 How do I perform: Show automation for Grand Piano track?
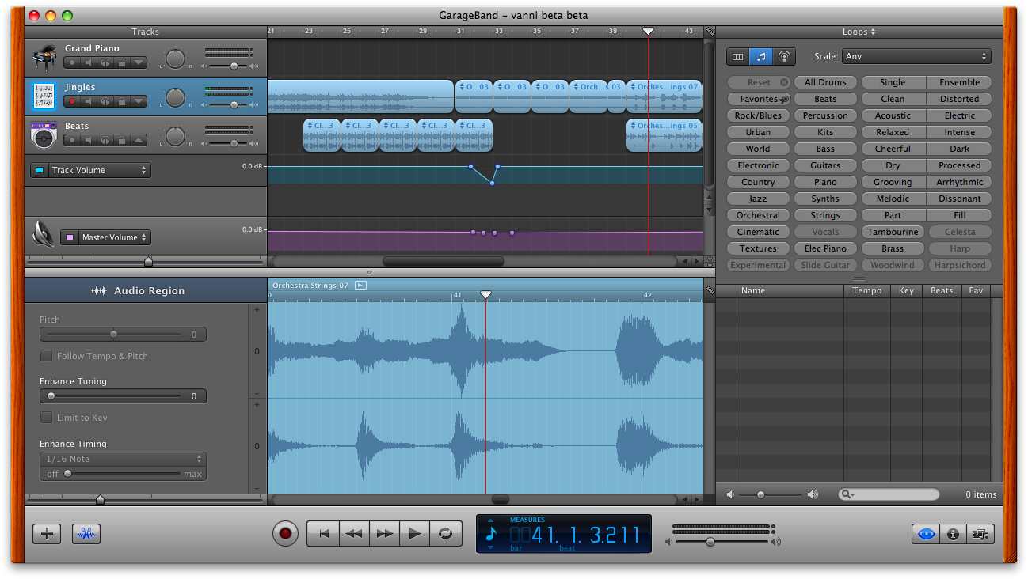pyautogui.click(x=139, y=62)
